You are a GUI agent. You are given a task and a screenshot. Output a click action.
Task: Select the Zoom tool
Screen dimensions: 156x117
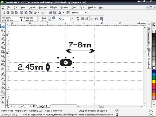tap(2, 39)
